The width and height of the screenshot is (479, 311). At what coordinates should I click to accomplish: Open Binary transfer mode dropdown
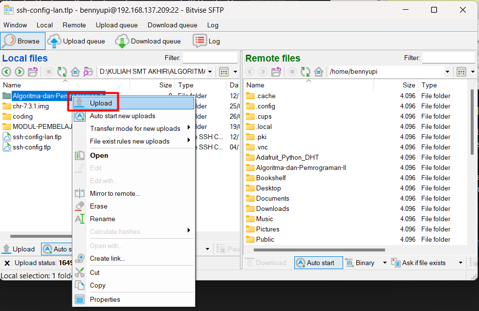[385, 263]
